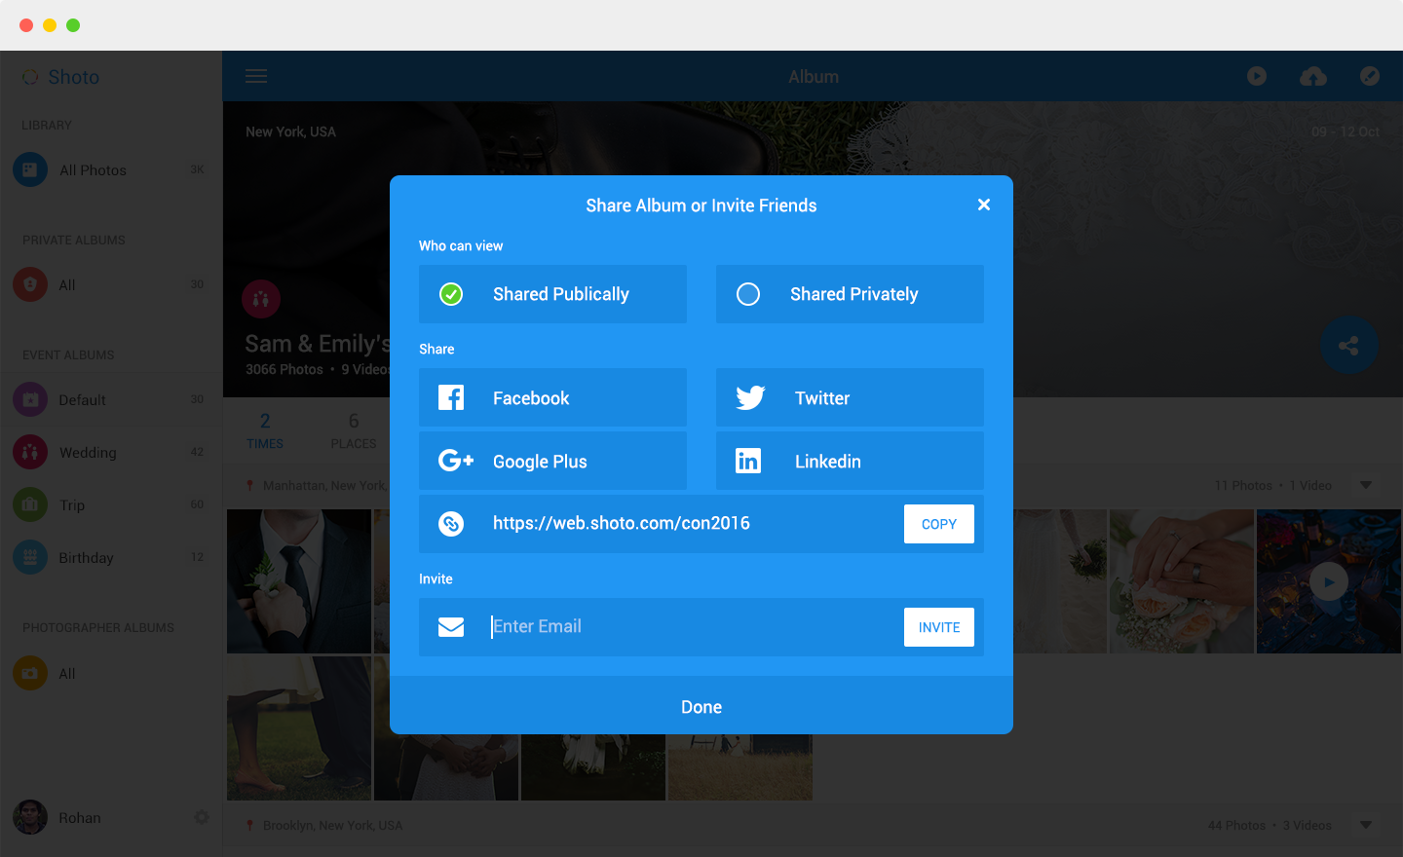Share album on Linkedin

850,461
